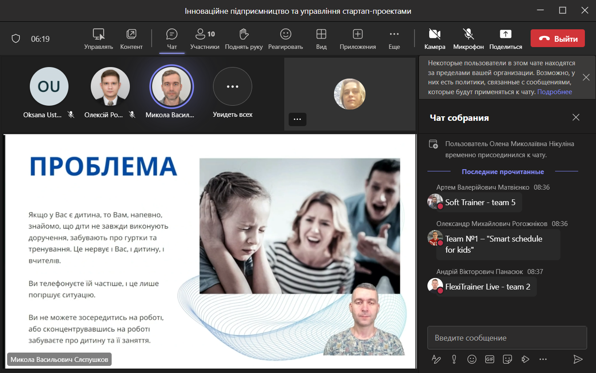The image size is (596, 373).
Task: Turn on the Камера (Camera)
Action: [x=435, y=35]
